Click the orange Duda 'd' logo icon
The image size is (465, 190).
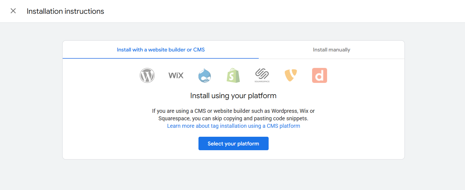[320, 75]
